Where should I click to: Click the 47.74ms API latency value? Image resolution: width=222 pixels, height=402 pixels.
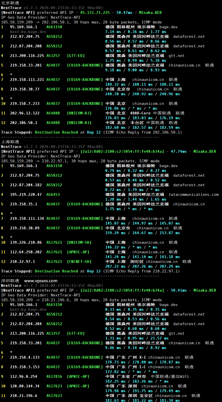click(179, 151)
